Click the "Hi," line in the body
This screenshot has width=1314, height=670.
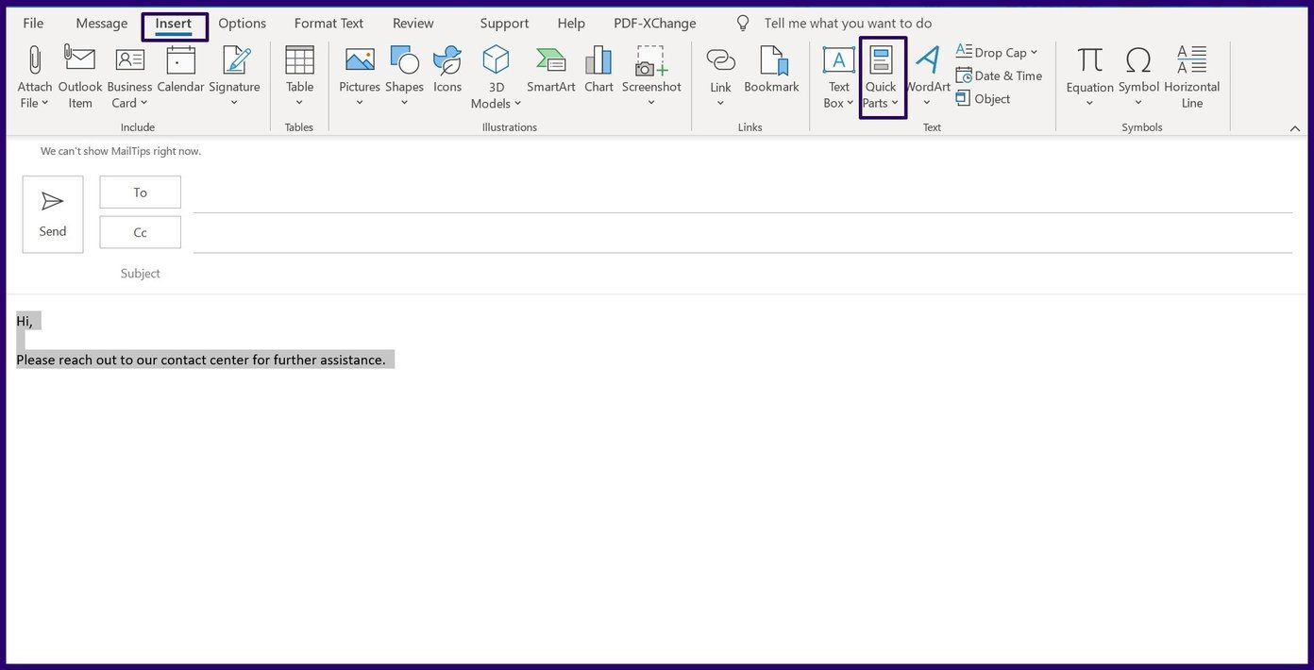coord(25,321)
